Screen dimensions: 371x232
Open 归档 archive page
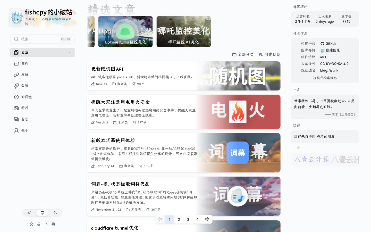[x=43, y=64]
